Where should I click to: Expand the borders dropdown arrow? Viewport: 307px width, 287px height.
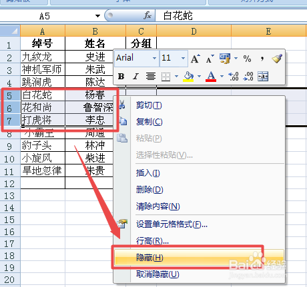pyautogui.click(x=176, y=77)
